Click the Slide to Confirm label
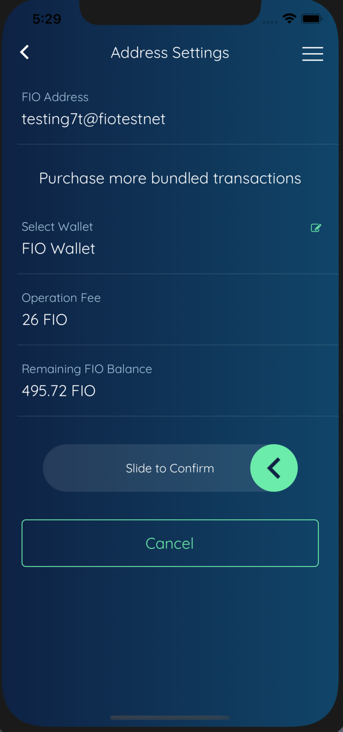 point(170,468)
